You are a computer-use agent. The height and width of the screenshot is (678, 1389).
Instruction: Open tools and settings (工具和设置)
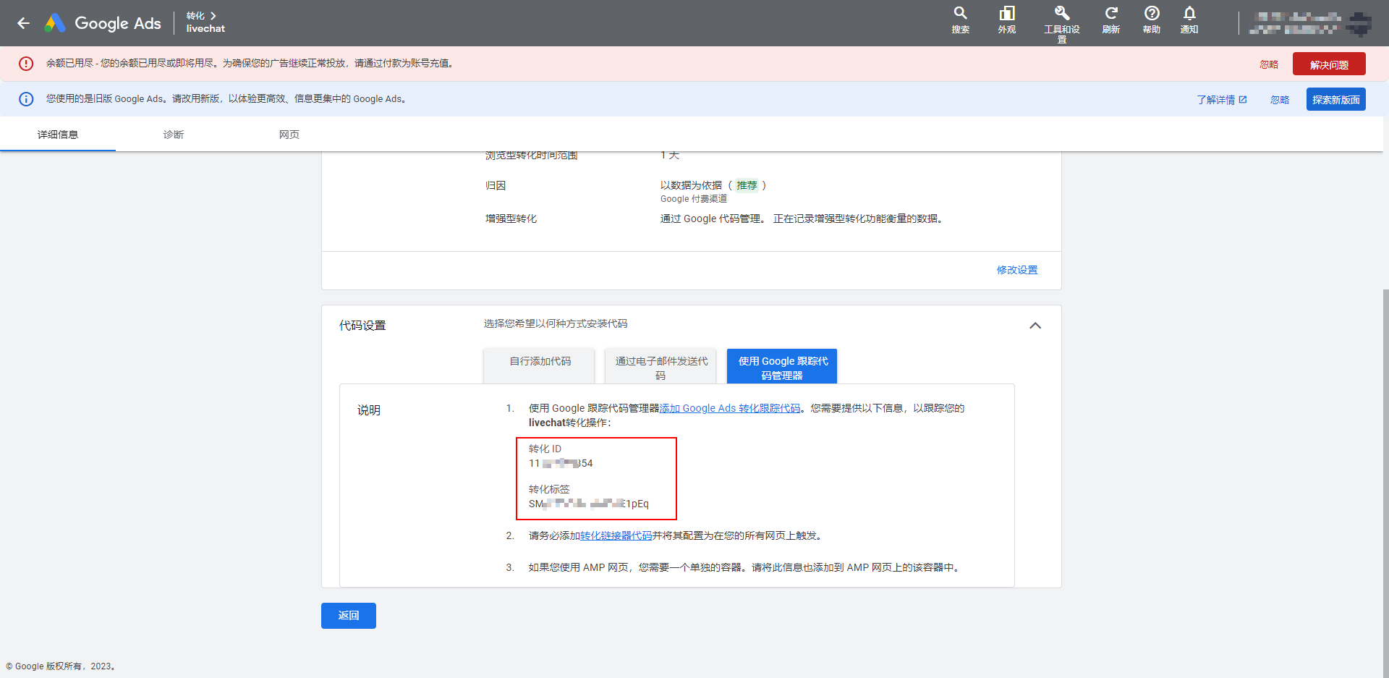point(1061,24)
